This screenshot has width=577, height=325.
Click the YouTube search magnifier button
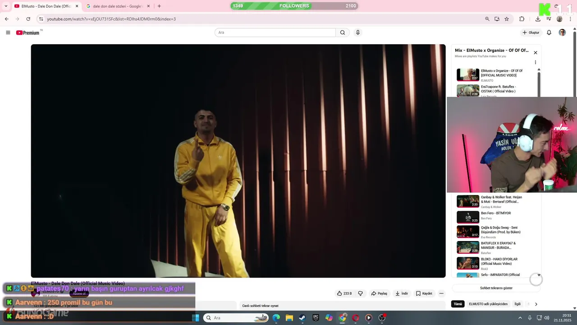tap(343, 32)
